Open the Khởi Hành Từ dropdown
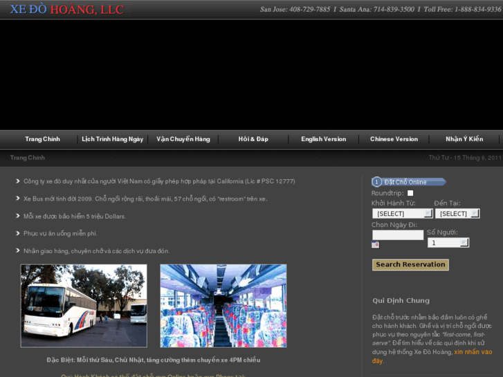Screen dimensions: 503x377 [402, 214]
